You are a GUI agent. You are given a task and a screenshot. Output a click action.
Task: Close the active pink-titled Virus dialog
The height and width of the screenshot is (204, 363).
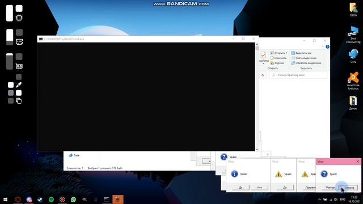pyautogui.click(x=357, y=161)
